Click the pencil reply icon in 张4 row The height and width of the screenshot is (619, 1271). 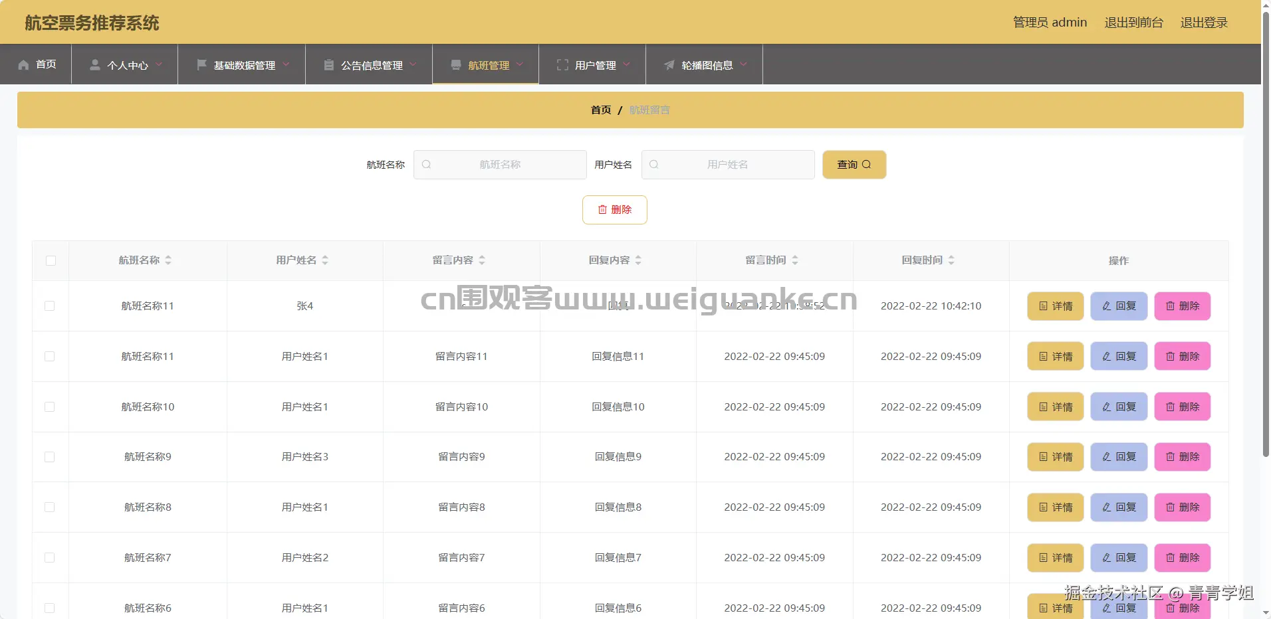tap(1107, 306)
